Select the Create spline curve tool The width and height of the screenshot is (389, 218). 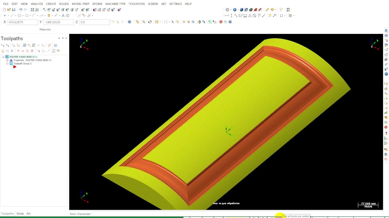[41, 15]
